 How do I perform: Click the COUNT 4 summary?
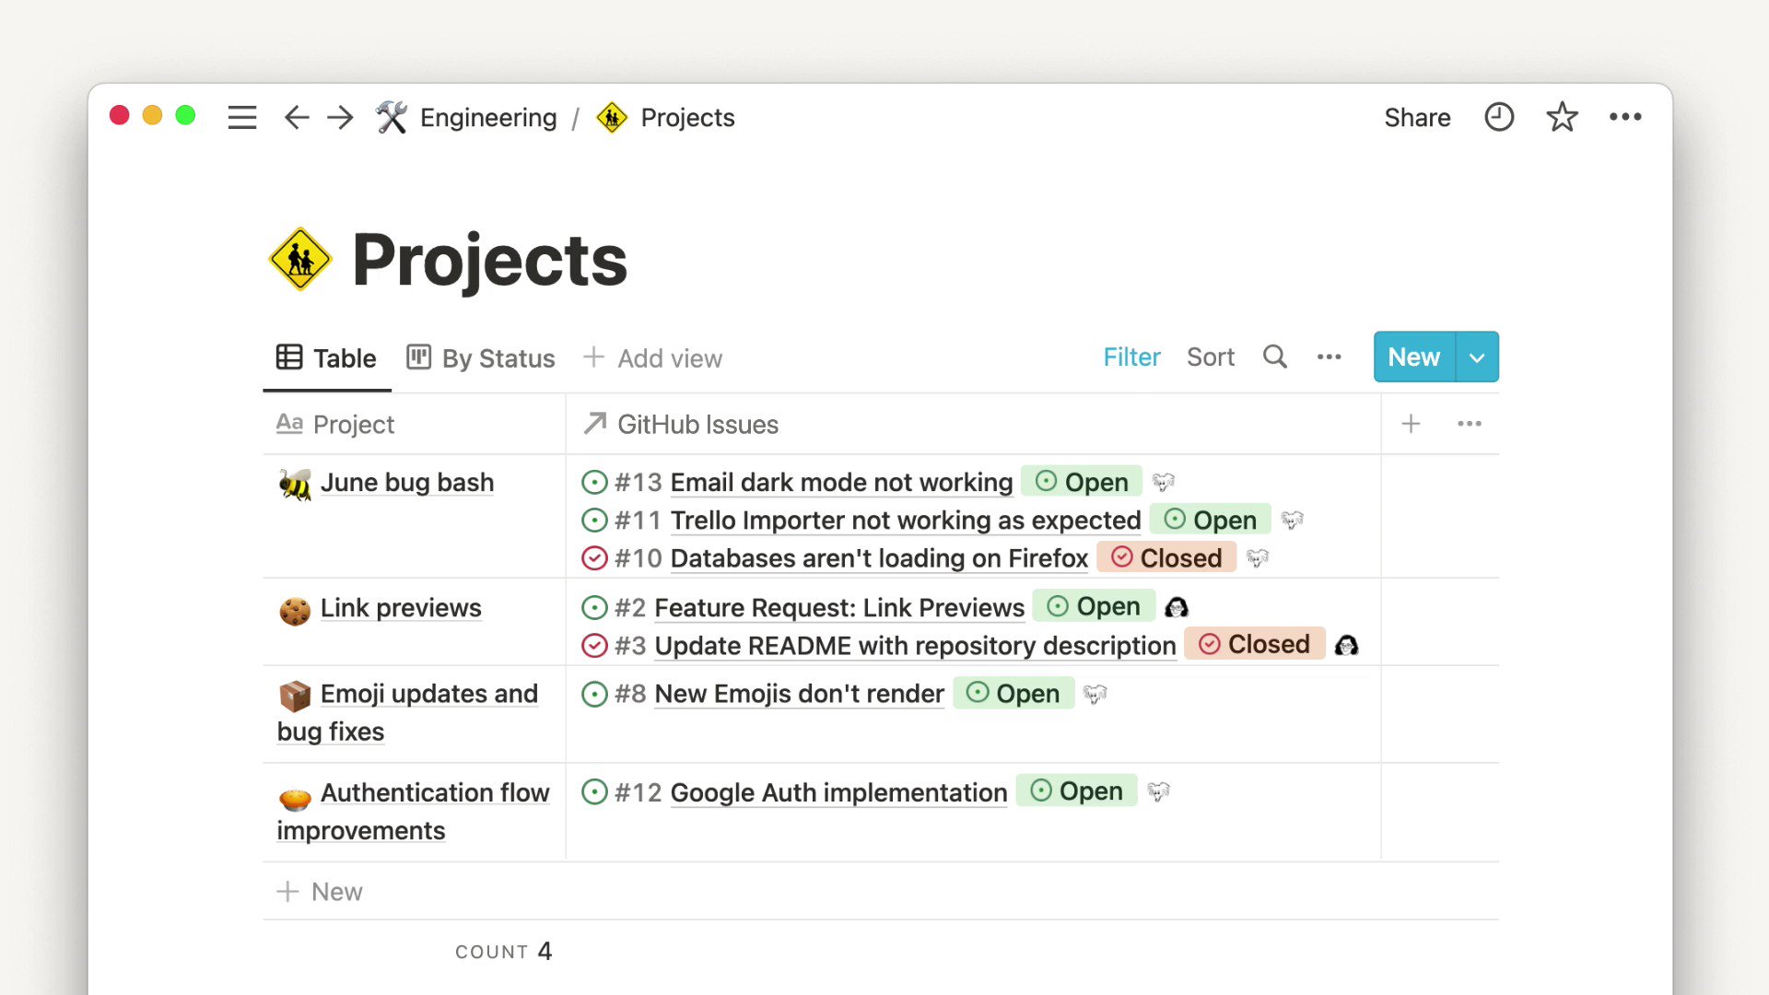pos(503,952)
